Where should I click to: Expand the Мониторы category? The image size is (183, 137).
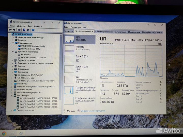tap(12, 84)
